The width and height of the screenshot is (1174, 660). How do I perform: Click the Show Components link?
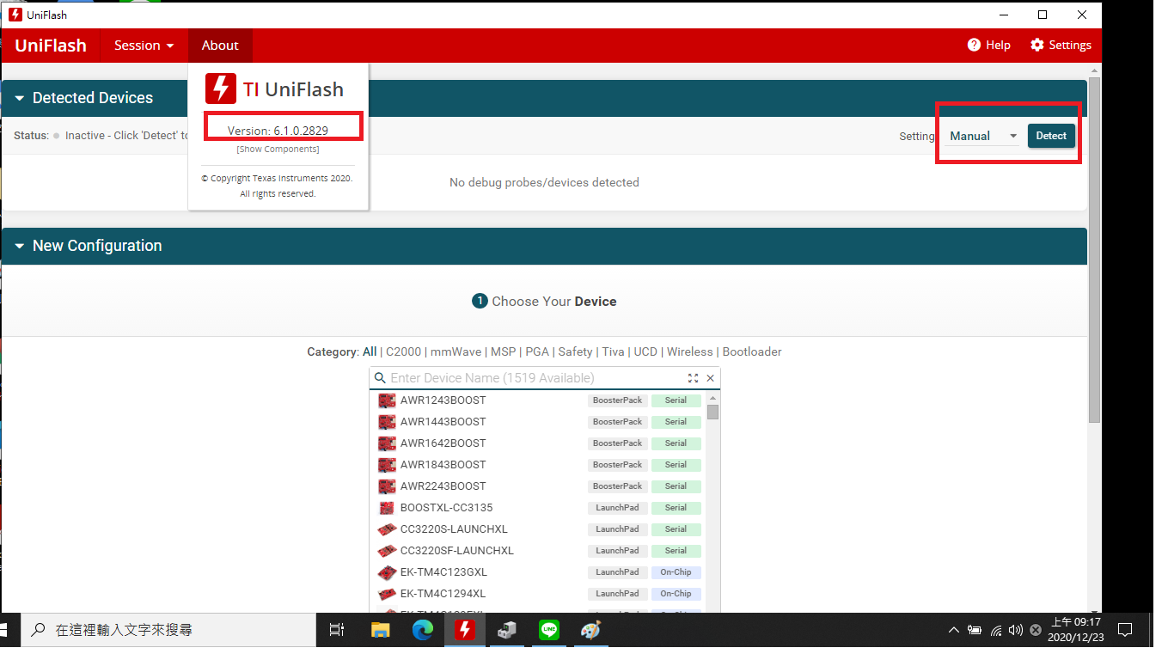click(x=278, y=150)
